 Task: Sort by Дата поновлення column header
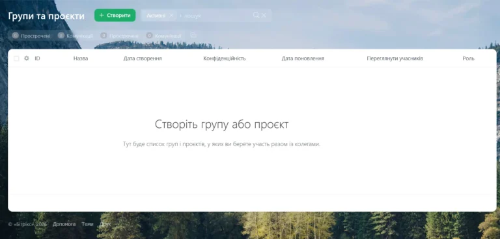[303, 58]
